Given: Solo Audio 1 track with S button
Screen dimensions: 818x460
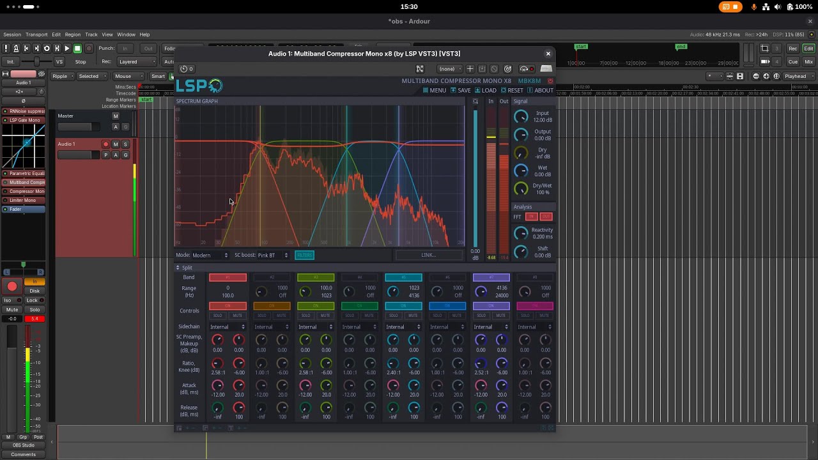Looking at the screenshot, I should (x=125, y=144).
